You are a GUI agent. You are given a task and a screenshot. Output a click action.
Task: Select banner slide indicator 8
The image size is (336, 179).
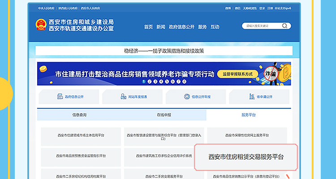(184, 81)
